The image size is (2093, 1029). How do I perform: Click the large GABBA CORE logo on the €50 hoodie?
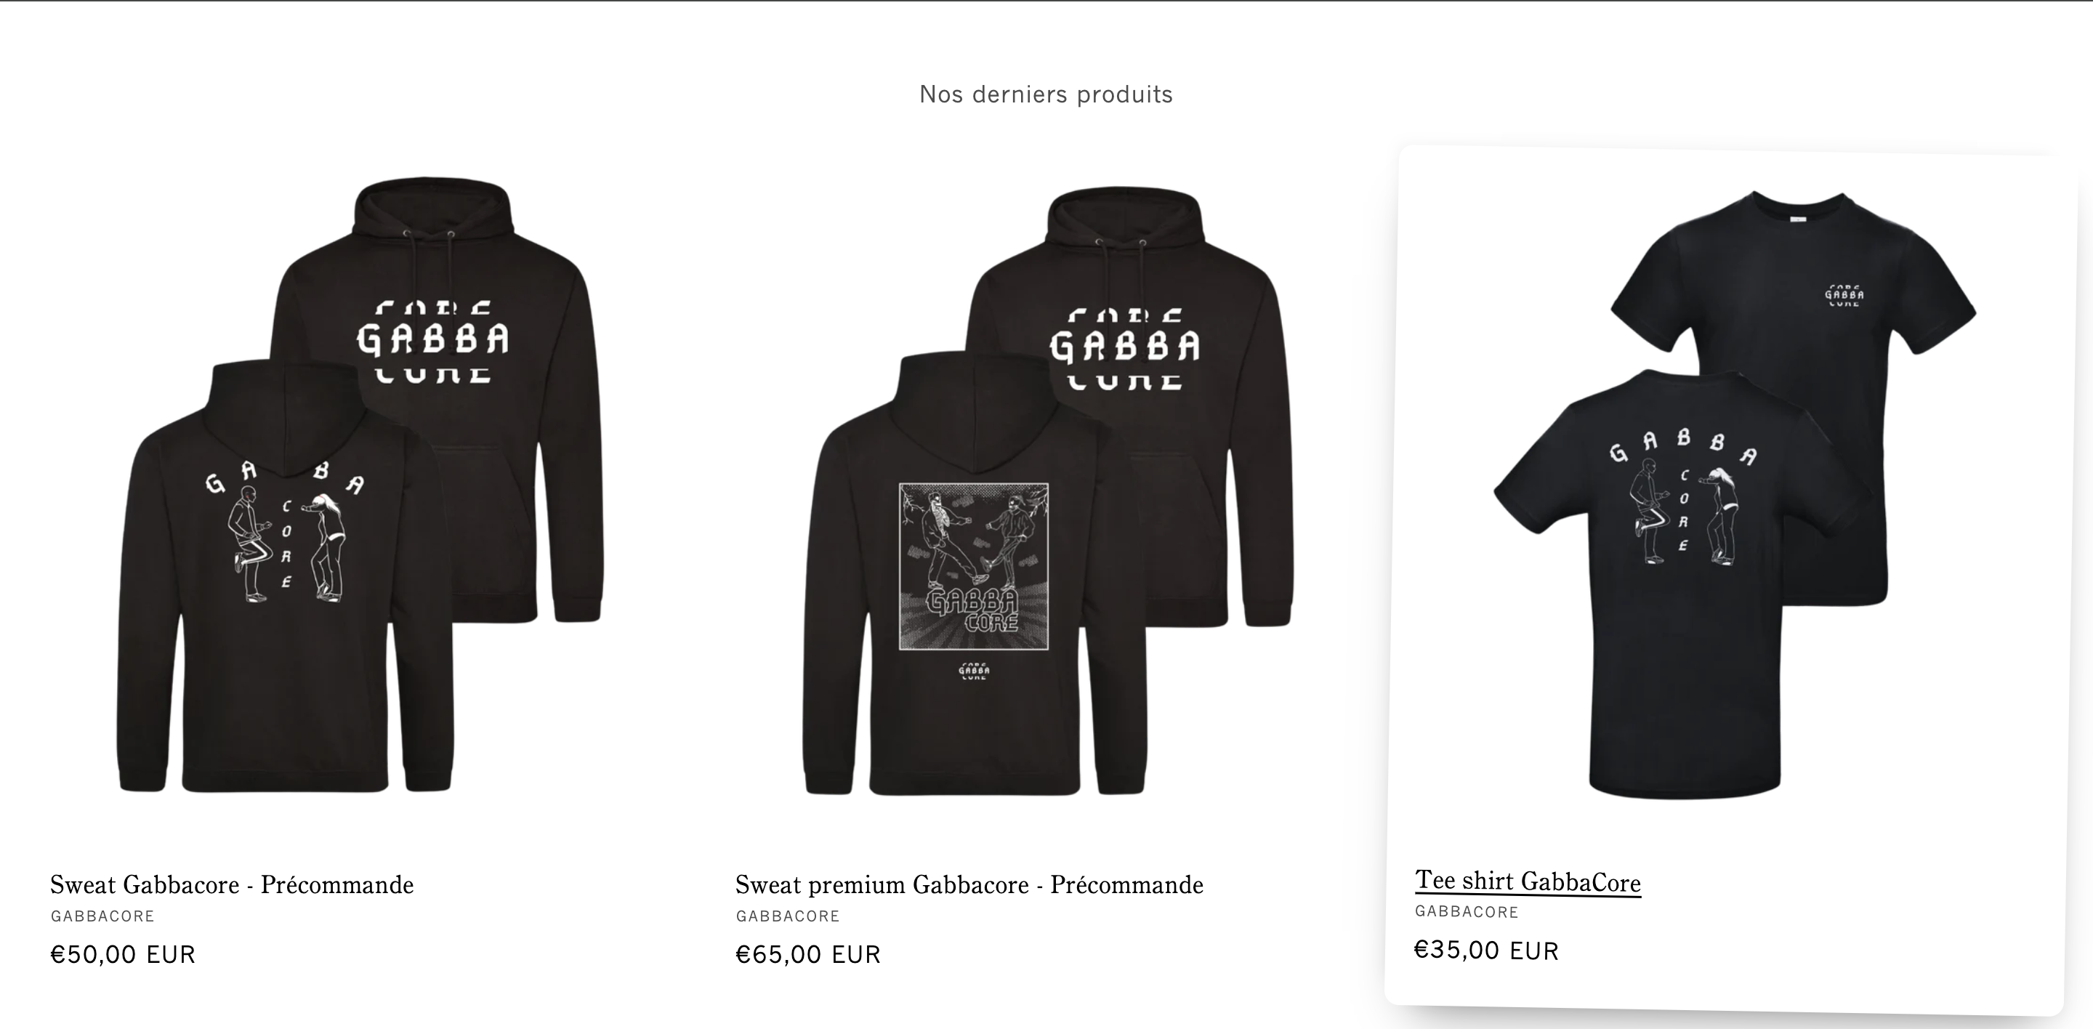[433, 341]
